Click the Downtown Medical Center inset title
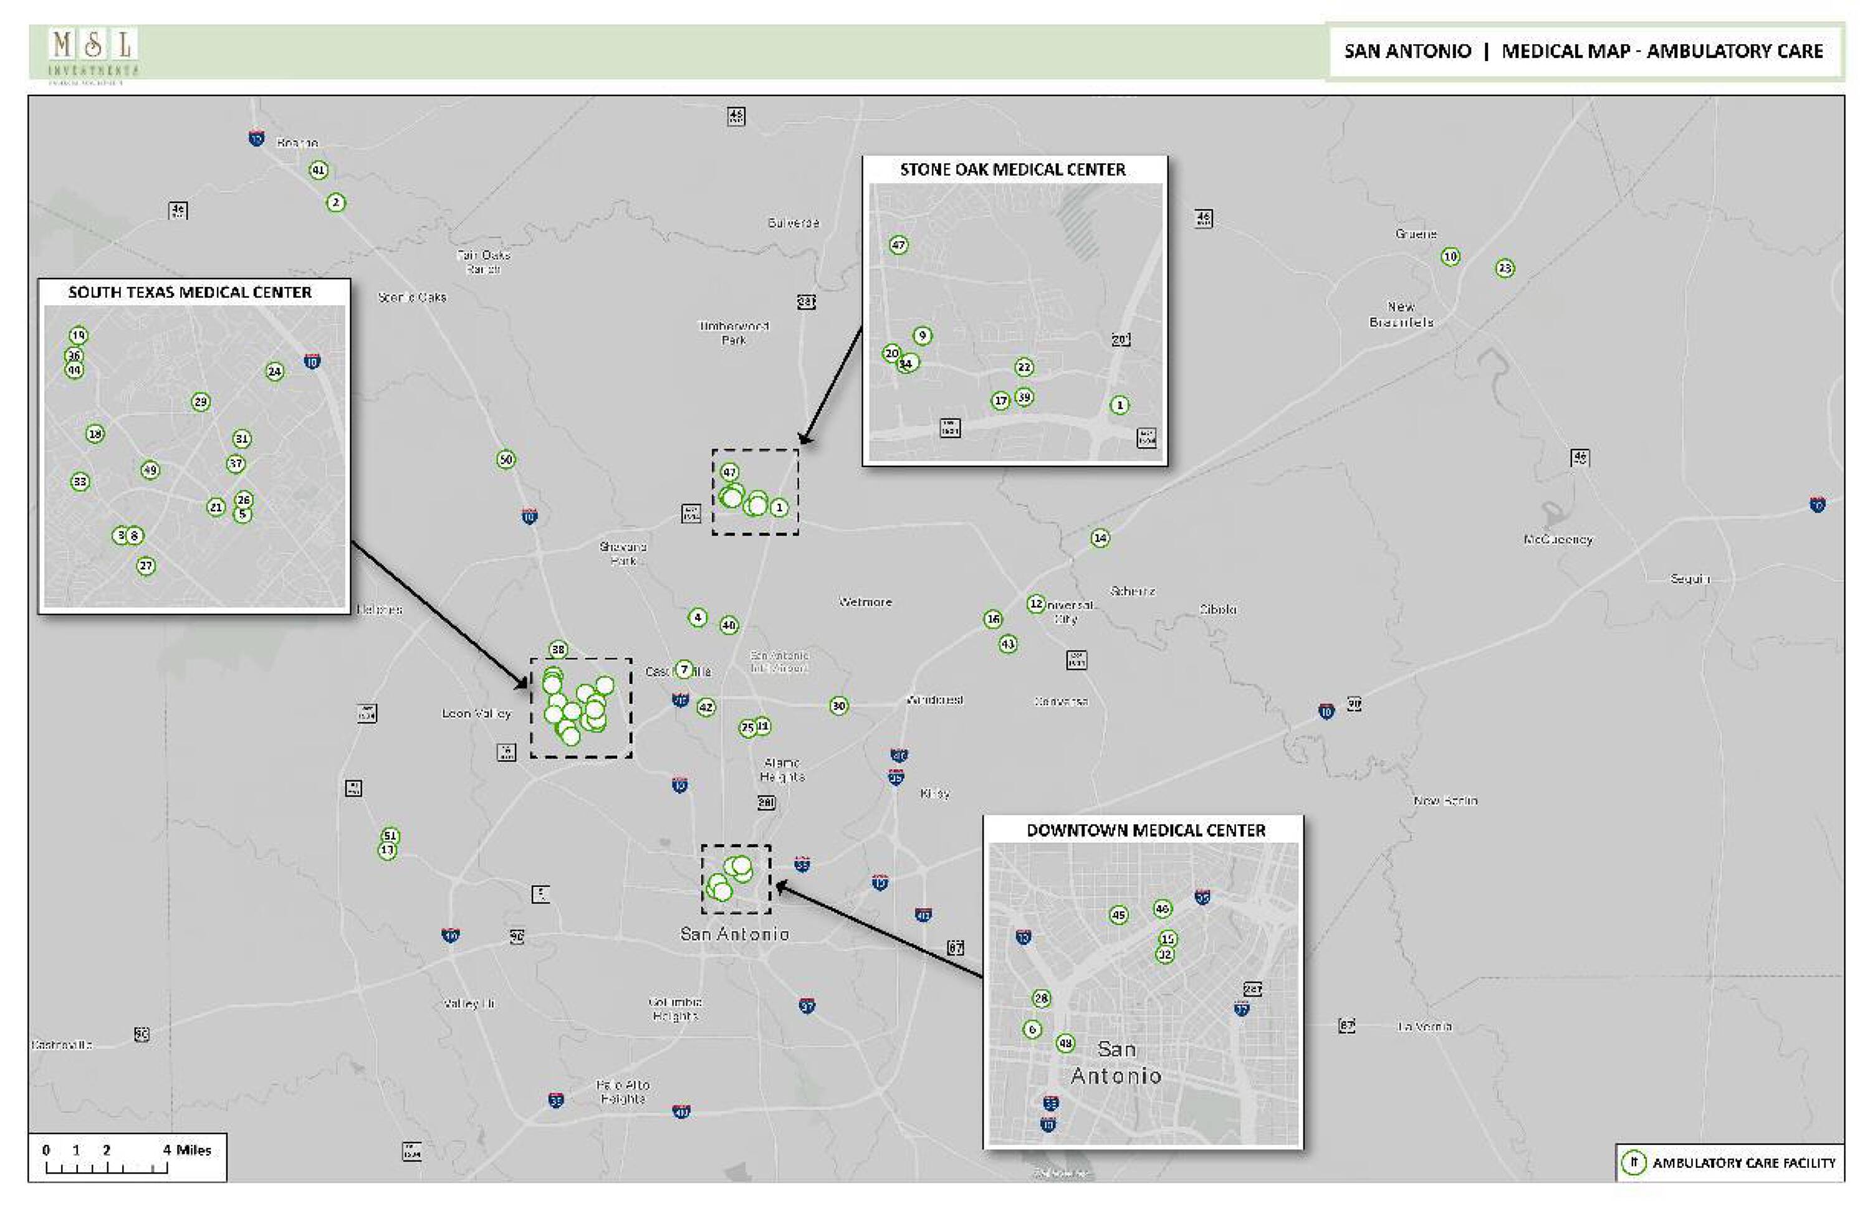The image size is (1870, 1209). tap(1146, 830)
